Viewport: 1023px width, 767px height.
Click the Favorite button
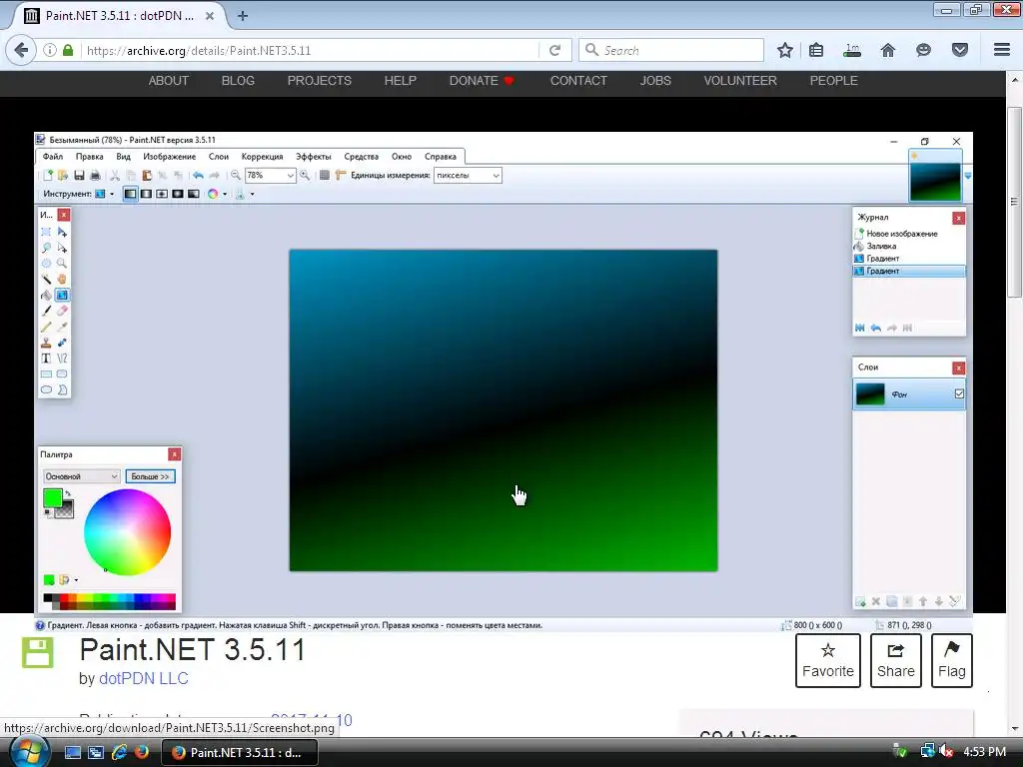tap(828, 661)
